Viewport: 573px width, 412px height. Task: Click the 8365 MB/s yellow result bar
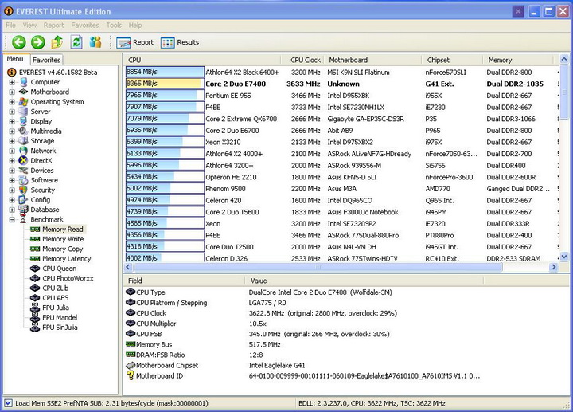point(165,84)
